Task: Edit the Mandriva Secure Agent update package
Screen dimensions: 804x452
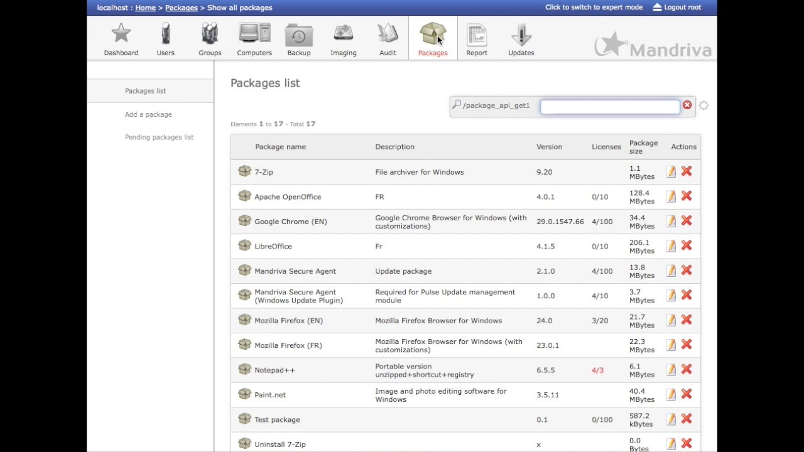Action: 671,271
